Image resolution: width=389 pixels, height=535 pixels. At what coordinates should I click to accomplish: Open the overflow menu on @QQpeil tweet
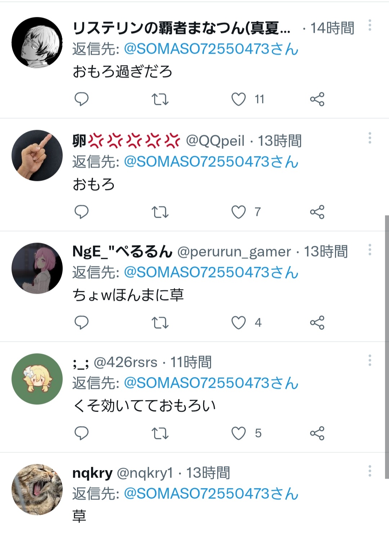(370, 138)
